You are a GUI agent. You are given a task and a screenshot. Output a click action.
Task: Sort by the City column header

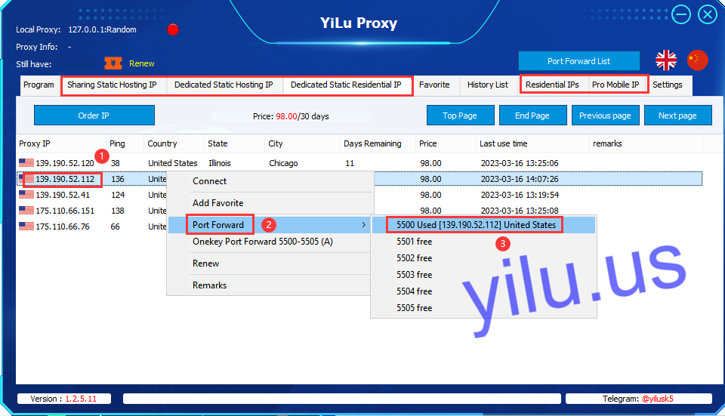(302, 143)
